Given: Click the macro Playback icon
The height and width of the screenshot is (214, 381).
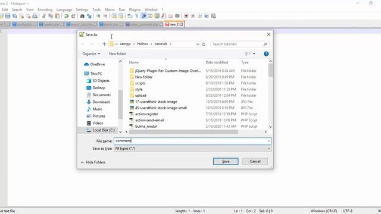Looking at the screenshot, I should point(200,16).
